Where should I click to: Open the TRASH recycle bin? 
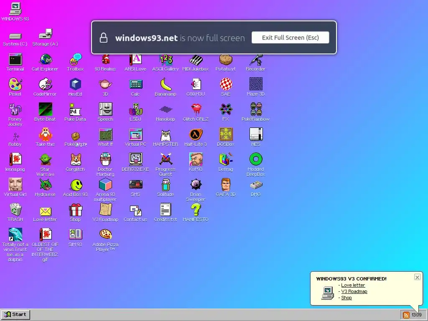click(x=15, y=210)
